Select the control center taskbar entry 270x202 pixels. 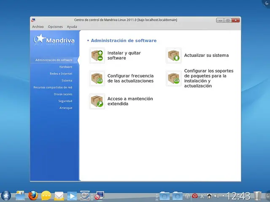click(x=100, y=196)
